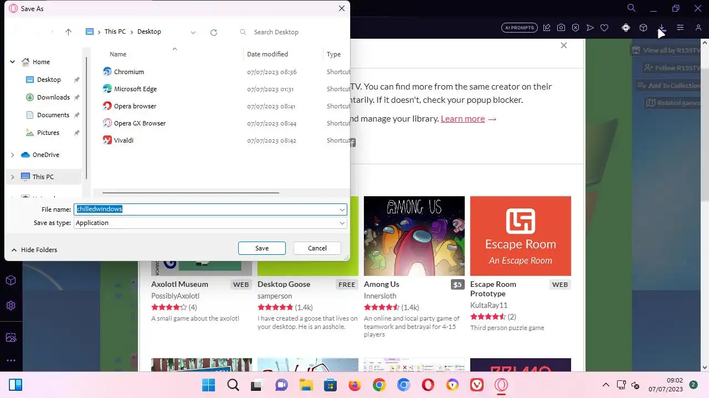The height and width of the screenshot is (398, 709).
Task: Open the edit page pencil icon in Opera toolbar
Action: [x=547, y=28]
